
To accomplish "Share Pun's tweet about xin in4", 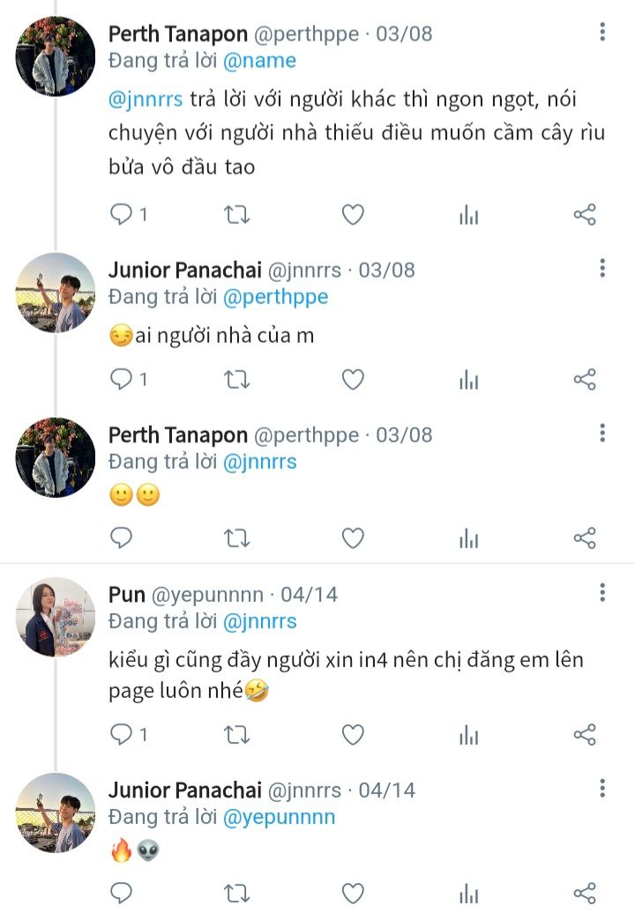I will 585,734.
